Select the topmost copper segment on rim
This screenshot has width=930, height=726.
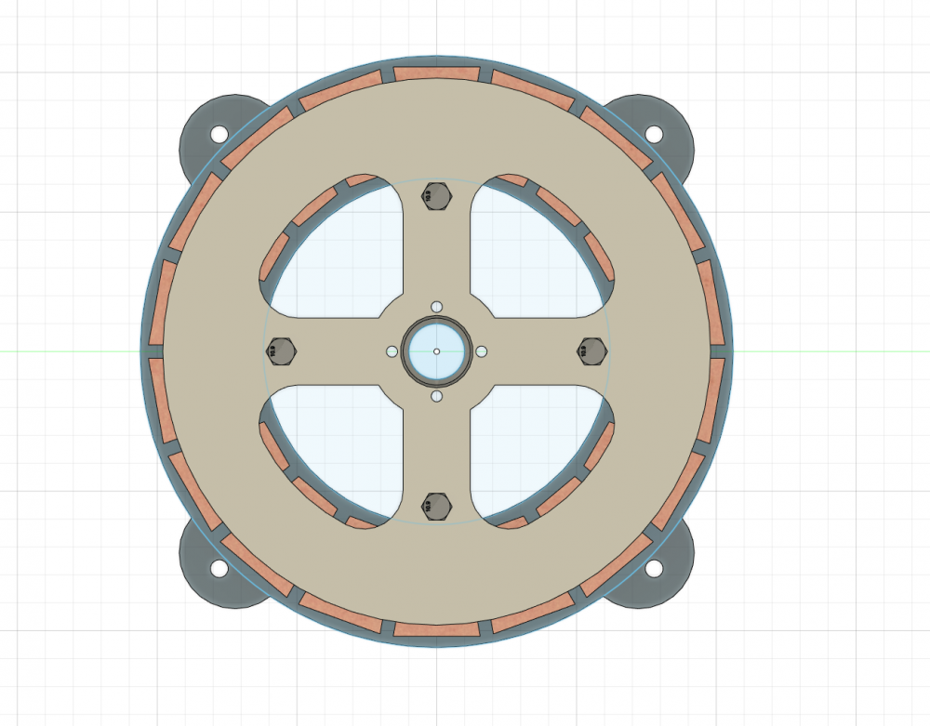436,73
